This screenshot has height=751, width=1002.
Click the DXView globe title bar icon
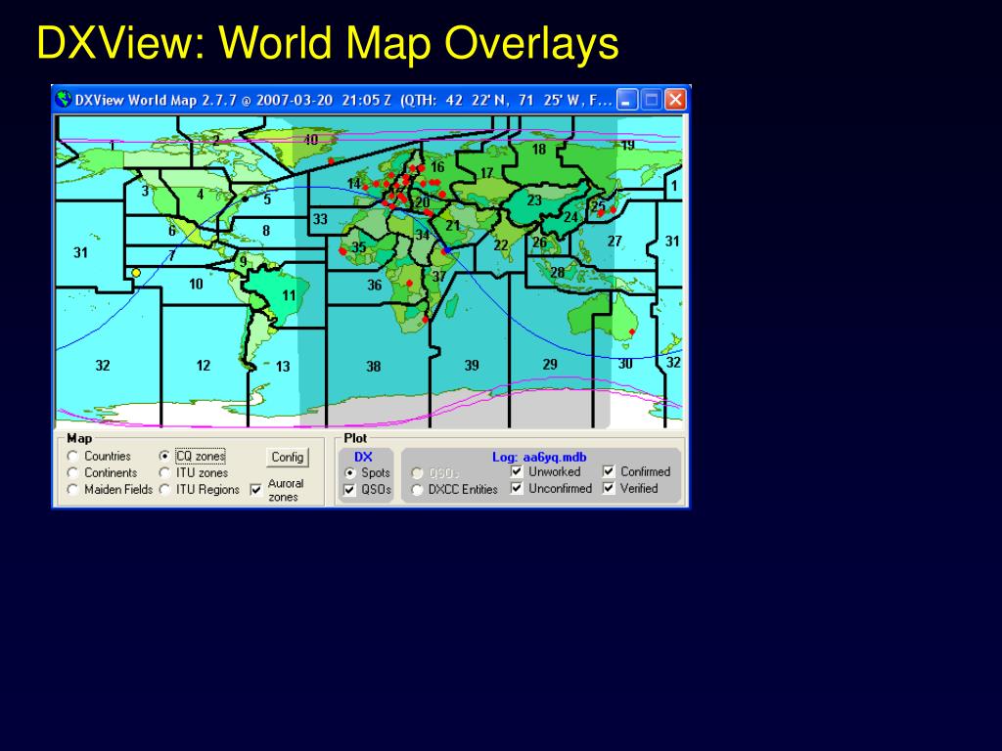(x=64, y=100)
